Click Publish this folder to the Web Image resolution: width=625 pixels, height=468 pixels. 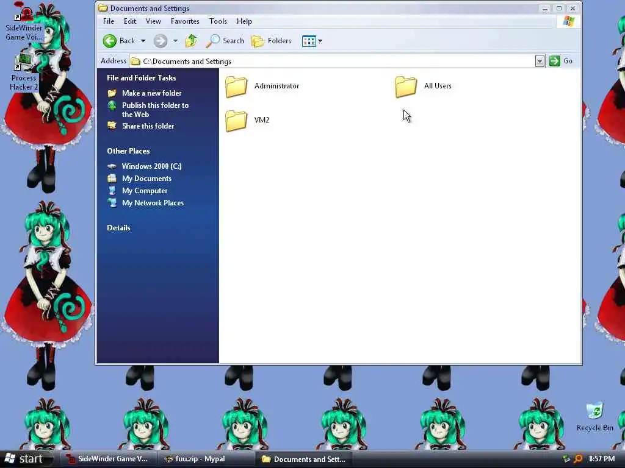pos(155,110)
